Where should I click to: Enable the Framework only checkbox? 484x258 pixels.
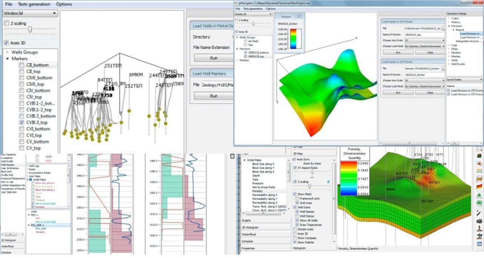[297, 199]
